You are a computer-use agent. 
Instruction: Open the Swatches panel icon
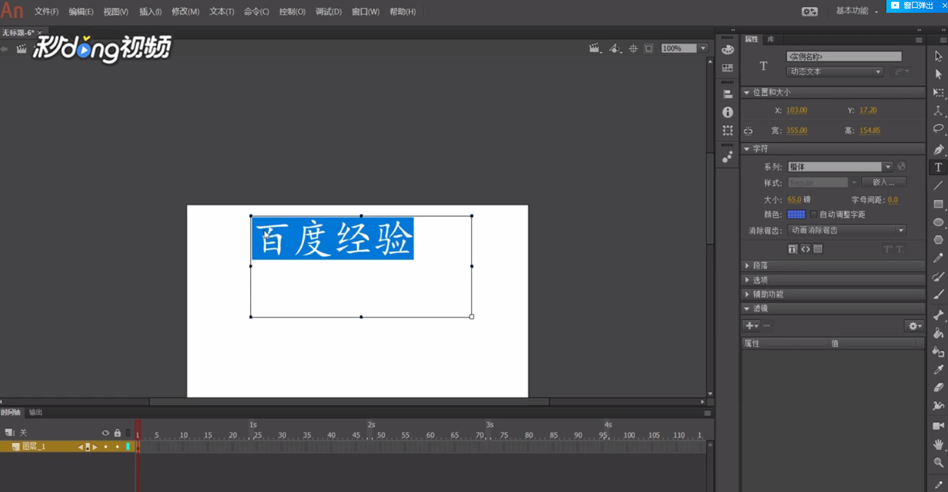click(727, 68)
